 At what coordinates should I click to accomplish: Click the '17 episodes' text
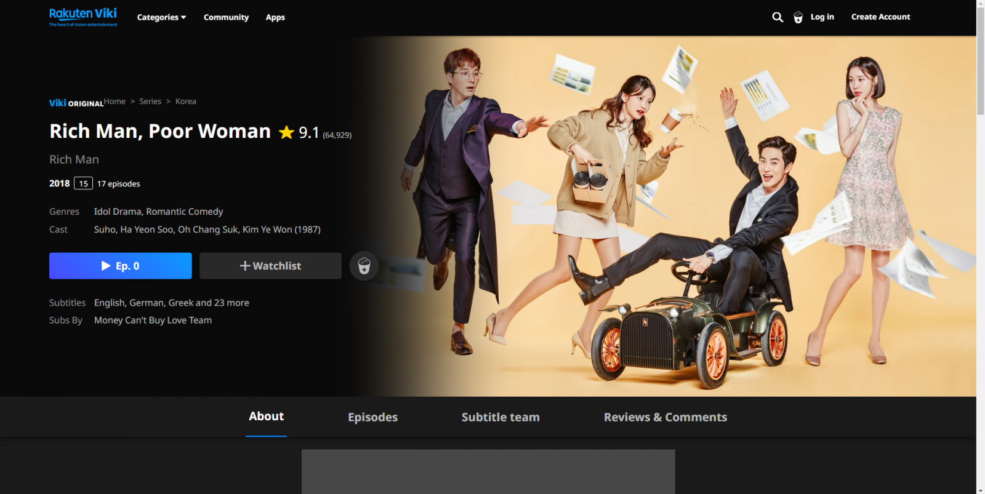119,184
